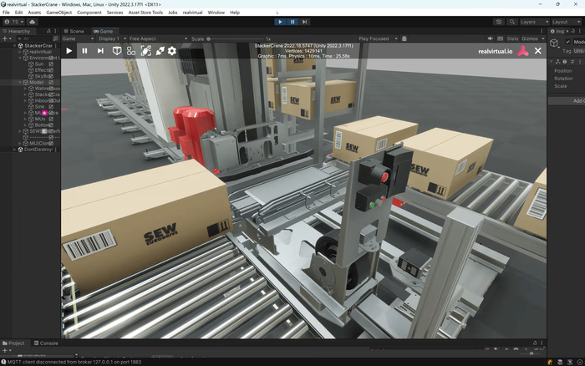The height and width of the screenshot is (366, 585).
Task: Click the step-forward icon in the overlay toolbar
Action: 100,51
